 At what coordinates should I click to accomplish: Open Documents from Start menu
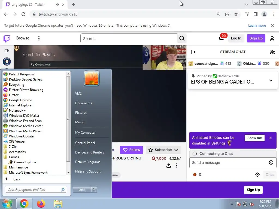pyautogui.click(x=83, y=103)
